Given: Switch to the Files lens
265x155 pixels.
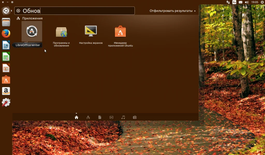Looking at the screenshot, I should [100, 117].
